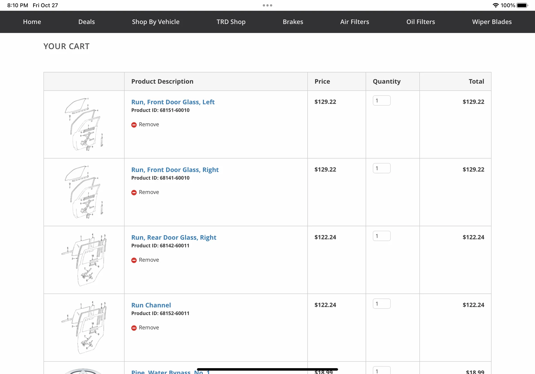
Task: Focus quantity field for Run Channel
Action: (x=381, y=304)
